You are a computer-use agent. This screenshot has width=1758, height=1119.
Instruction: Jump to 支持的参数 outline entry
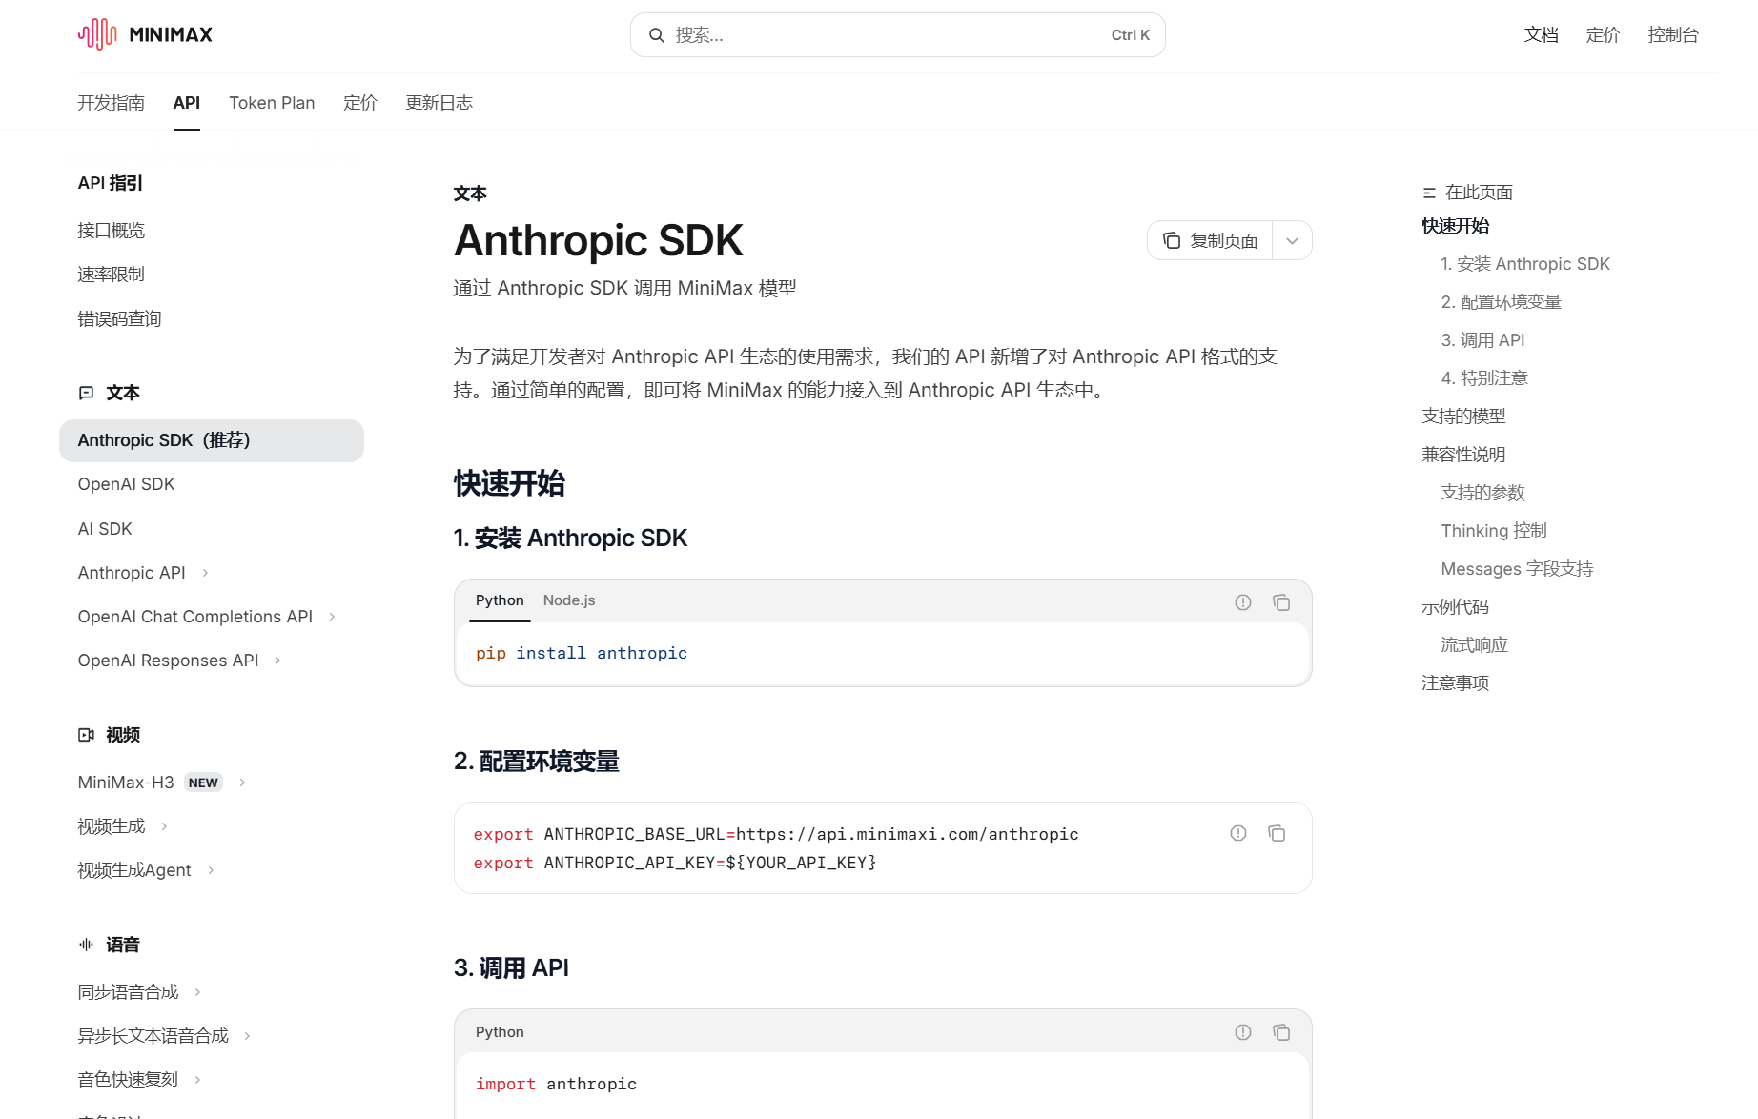pyautogui.click(x=1483, y=493)
